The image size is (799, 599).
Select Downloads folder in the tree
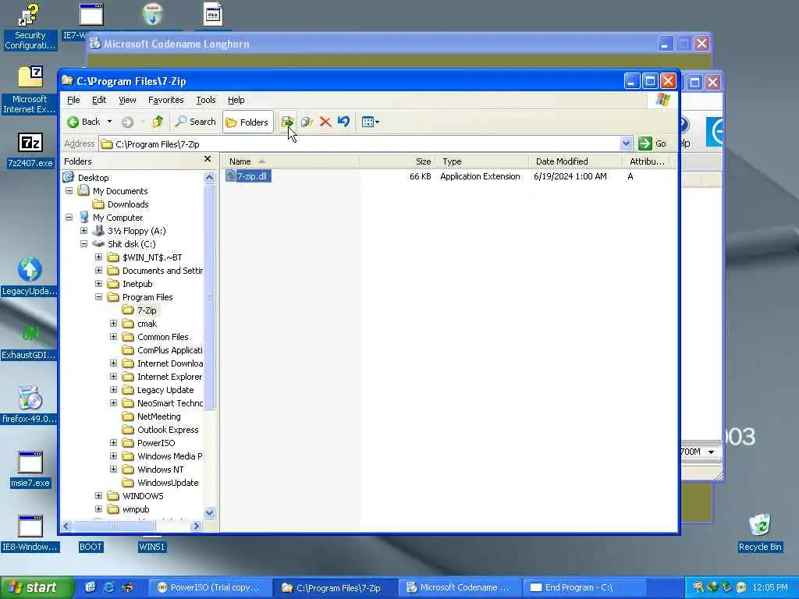(128, 204)
